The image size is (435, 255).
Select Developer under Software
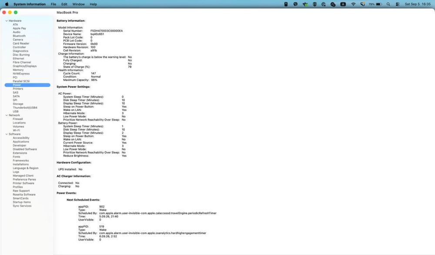coord(20,145)
